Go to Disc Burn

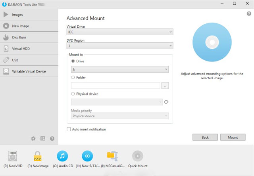coord(29,37)
